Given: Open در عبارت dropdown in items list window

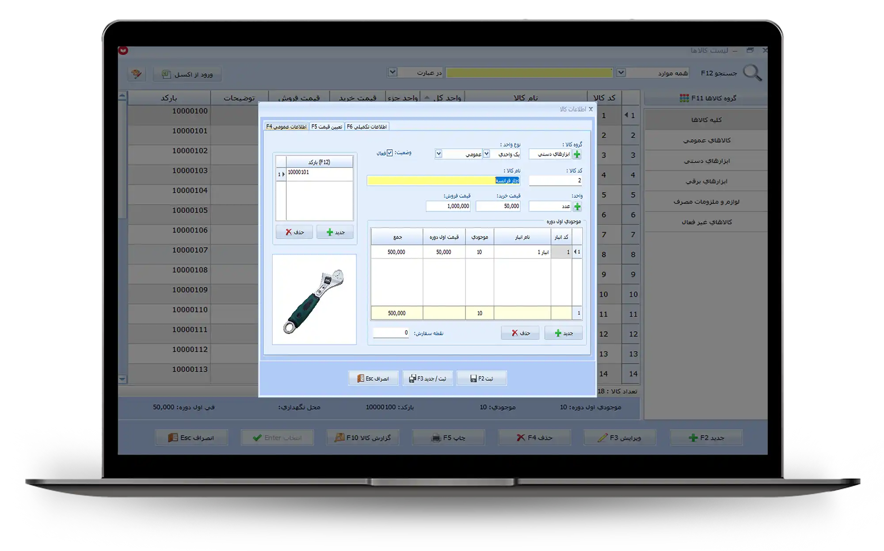Looking at the screenshot, I should point(392,72).
